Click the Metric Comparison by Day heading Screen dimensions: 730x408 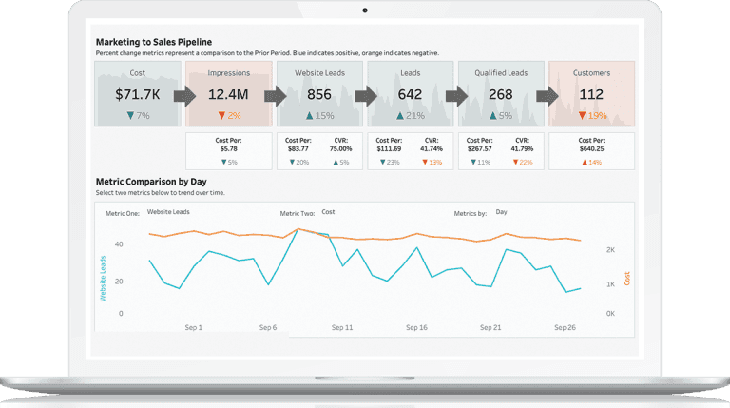[x=151, y=182]
